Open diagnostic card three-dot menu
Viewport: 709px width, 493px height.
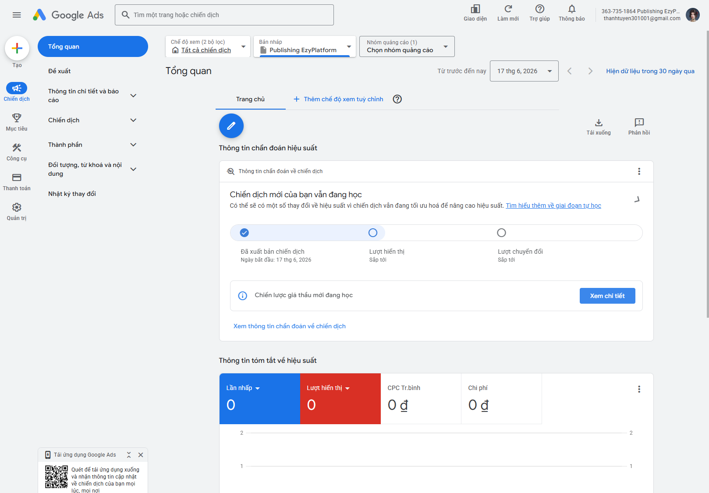(639, 171)
